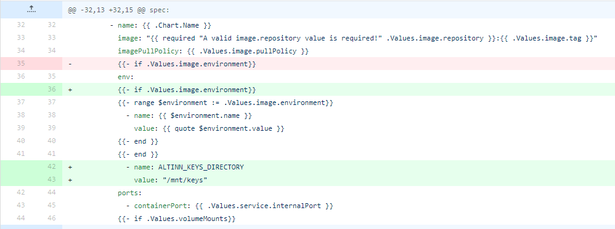
Task: Click plus marker beside ALTINN_KEYS_DIRECTORY line
Action: [70, 167]
